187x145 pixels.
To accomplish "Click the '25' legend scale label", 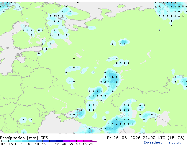I will coord(57,144).
